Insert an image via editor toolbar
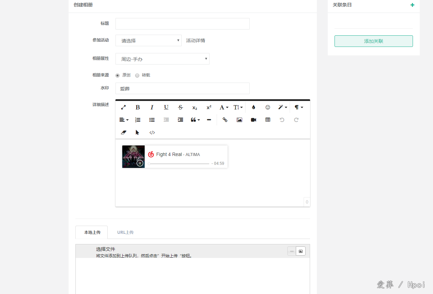433x294 pixels. pyautogui.click(x=239, y=120)
